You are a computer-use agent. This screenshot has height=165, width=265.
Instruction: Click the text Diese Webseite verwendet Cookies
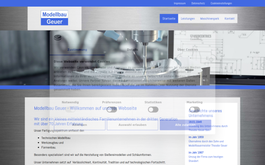[82, 62]
